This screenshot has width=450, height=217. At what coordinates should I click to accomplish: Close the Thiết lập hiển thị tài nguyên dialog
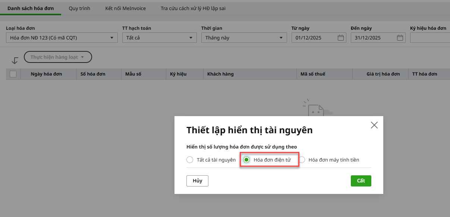[374, 125]
